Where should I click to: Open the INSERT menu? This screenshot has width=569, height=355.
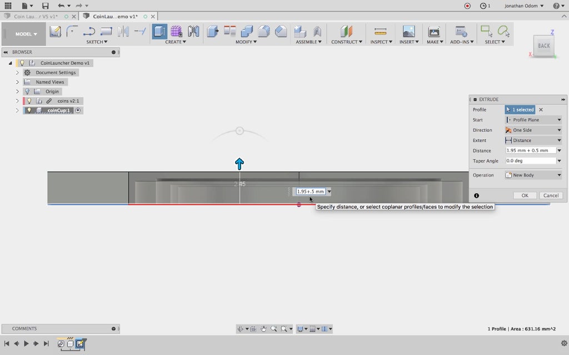pyautogui.click(x=409, y=42)
